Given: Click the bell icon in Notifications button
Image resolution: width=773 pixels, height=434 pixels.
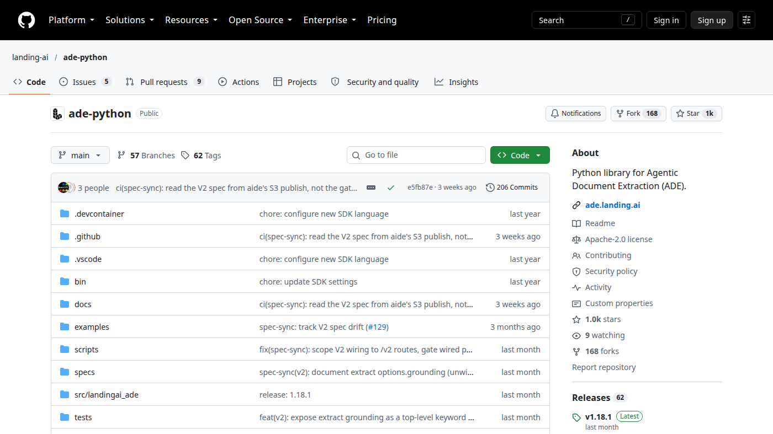Looking at the screenshot, I should [555, 114].
